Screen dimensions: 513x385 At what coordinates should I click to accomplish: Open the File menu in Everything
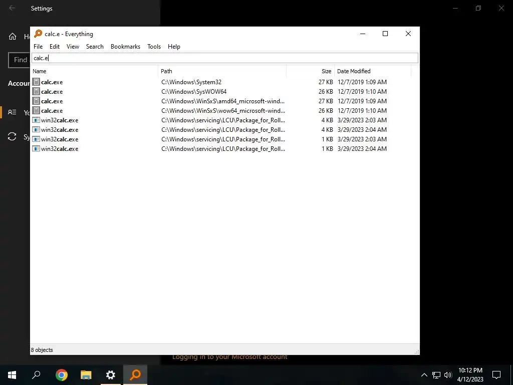(38, 47)
